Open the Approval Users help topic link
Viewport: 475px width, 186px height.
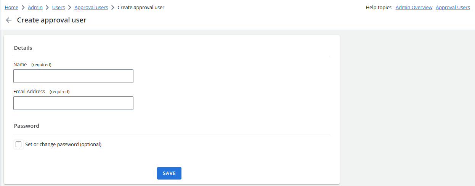[453, 7]
